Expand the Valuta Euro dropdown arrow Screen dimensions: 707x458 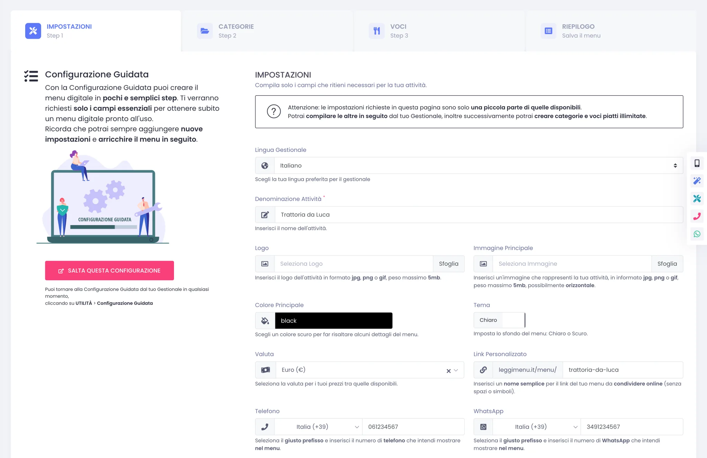pyautogui.click(x=456, y=370)
